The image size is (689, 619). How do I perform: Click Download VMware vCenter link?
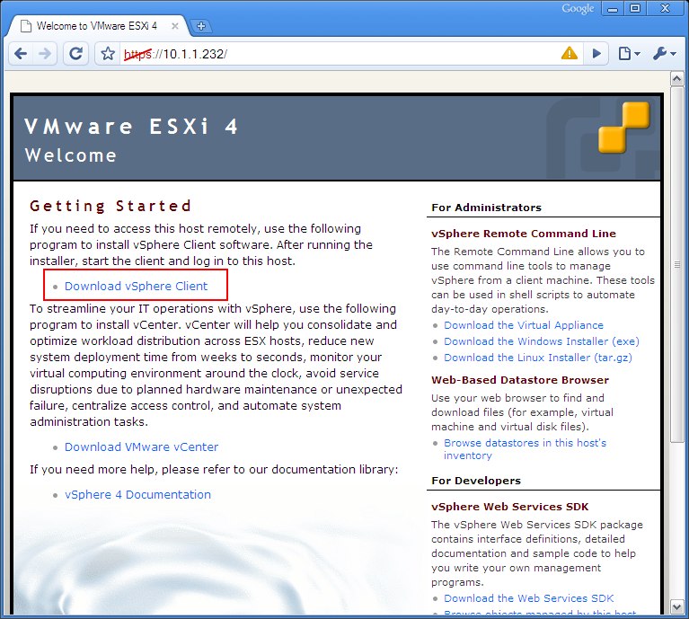pyautogui.click(x=142, y=447)
